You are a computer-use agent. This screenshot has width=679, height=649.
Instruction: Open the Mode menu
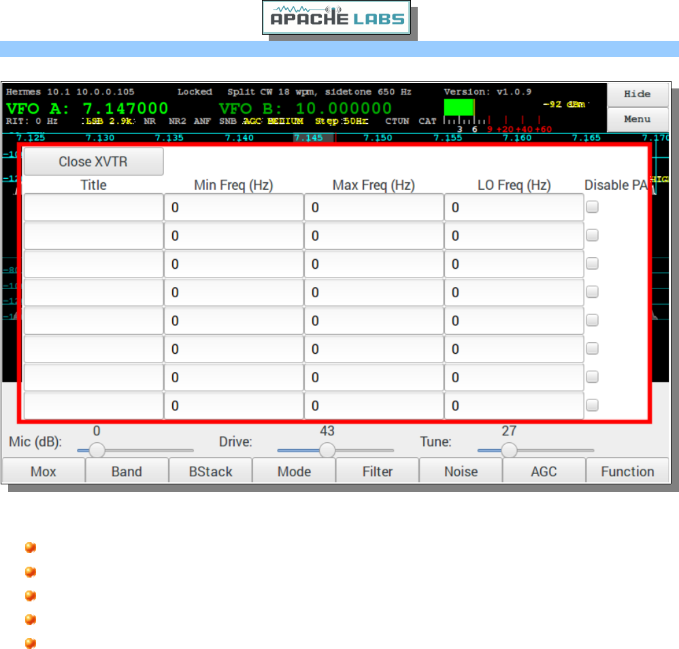[294, 471]
